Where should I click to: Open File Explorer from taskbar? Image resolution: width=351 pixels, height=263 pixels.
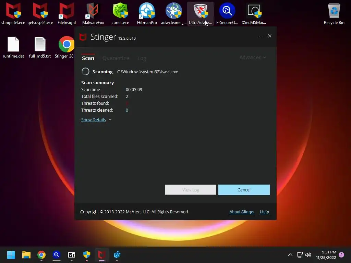click(x=26, y=255)
